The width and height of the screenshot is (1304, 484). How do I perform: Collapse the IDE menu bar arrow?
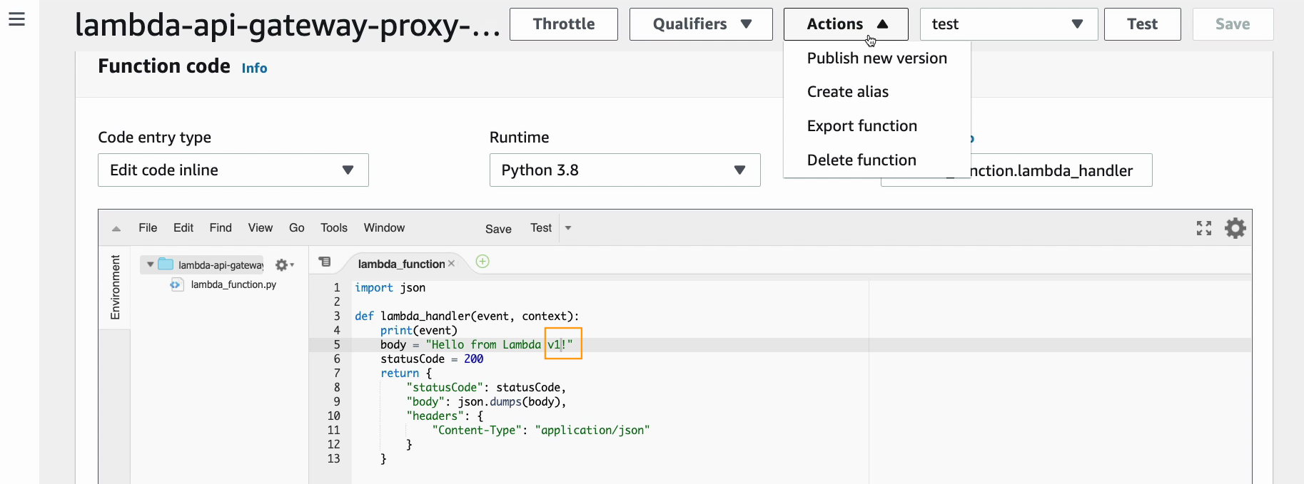pyautogui.click(x=116, y=229)
